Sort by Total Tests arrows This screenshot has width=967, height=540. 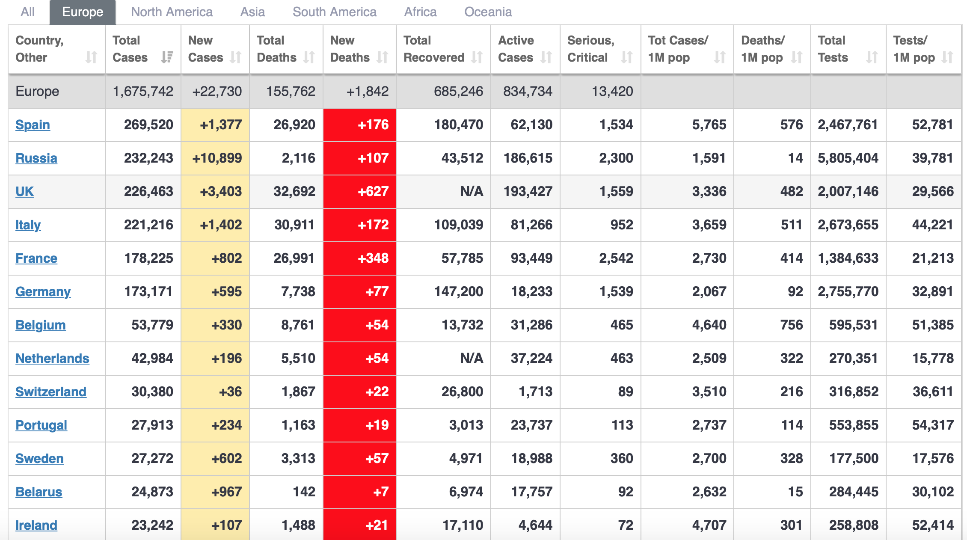(x=872, y=57)
